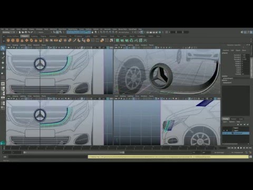Toggle snap to curves

pos(104,32)
